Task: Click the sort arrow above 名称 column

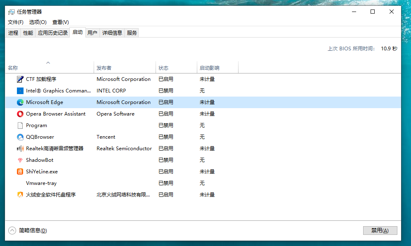Action: (x=48, y=63)
